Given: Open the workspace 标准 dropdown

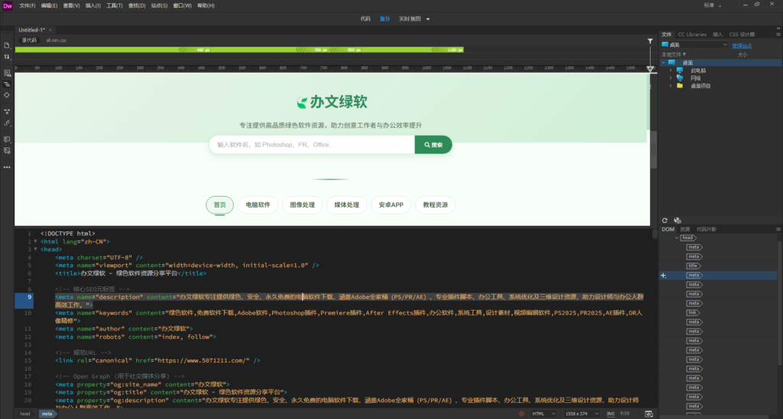Looking at the screenshot, I should (713, 5).
